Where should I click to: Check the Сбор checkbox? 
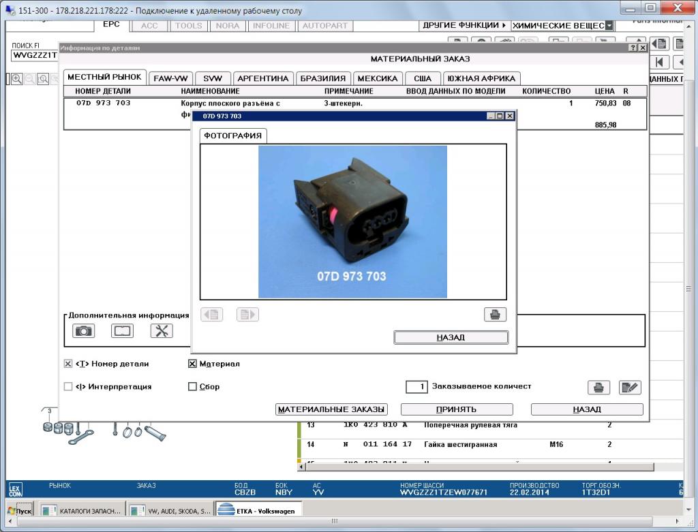192,387
